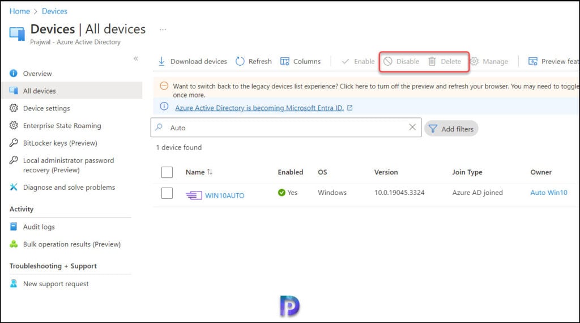Click the blue info icon in the Entra banner

click(164, 107)
